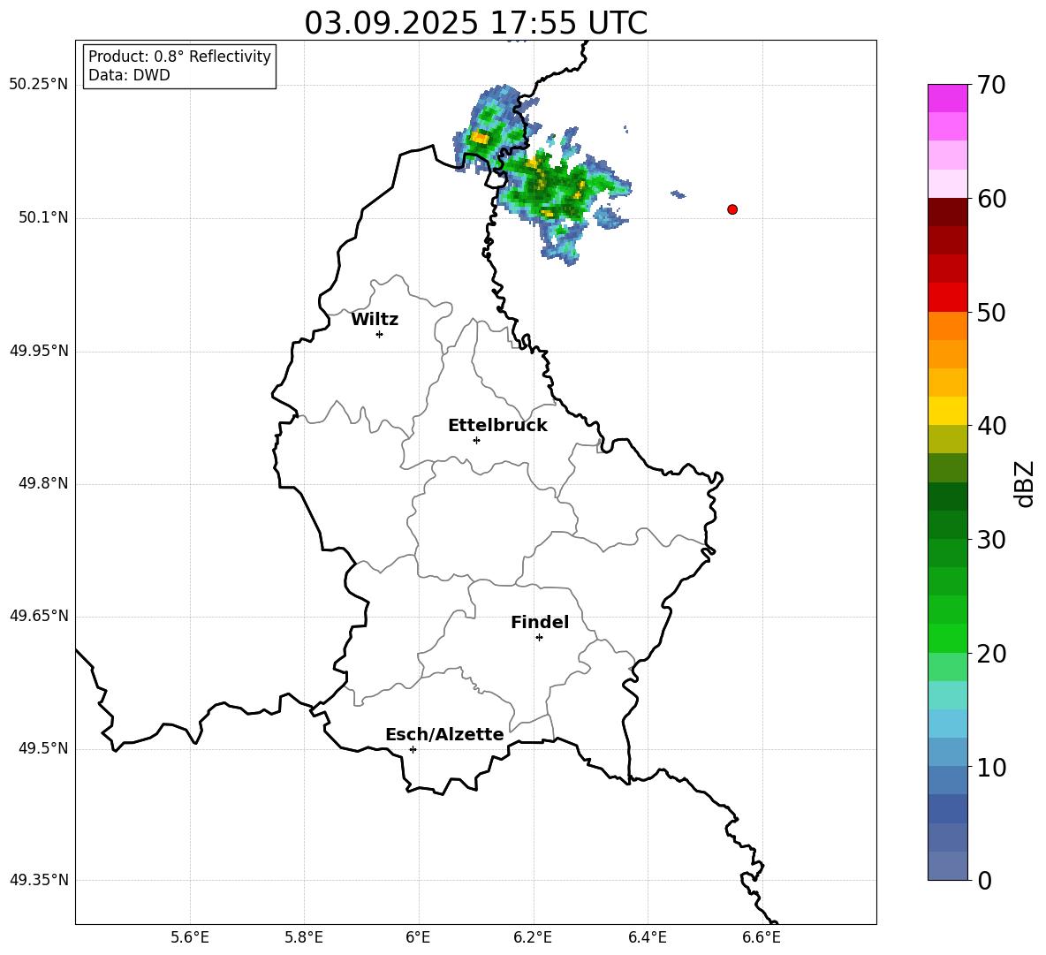Click the 50.25°N latitude label
This screenshot has height=955, width=1046.
pyautogui.click(x=39, y=85)
